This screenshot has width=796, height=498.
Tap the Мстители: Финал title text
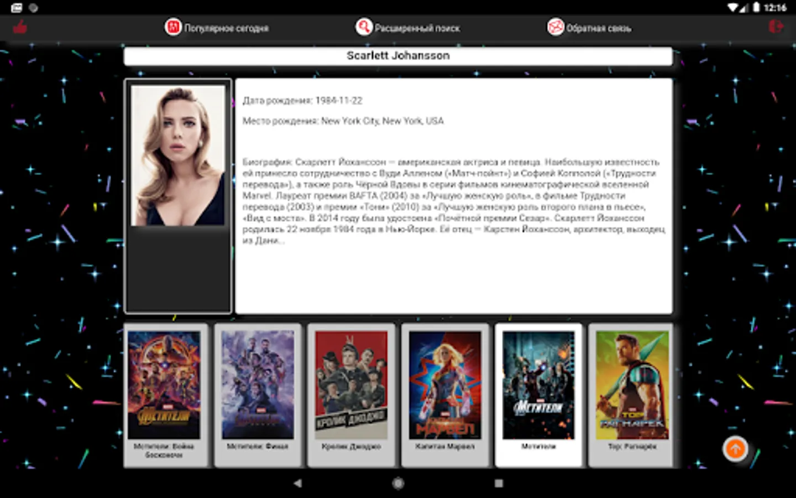(x=258, y=447)
